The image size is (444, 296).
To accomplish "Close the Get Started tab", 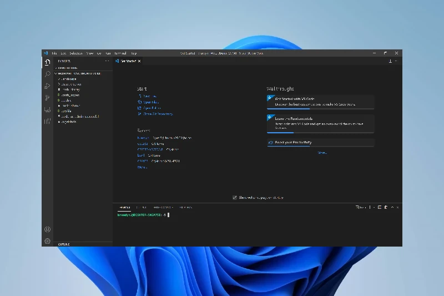I will point(139,61).
